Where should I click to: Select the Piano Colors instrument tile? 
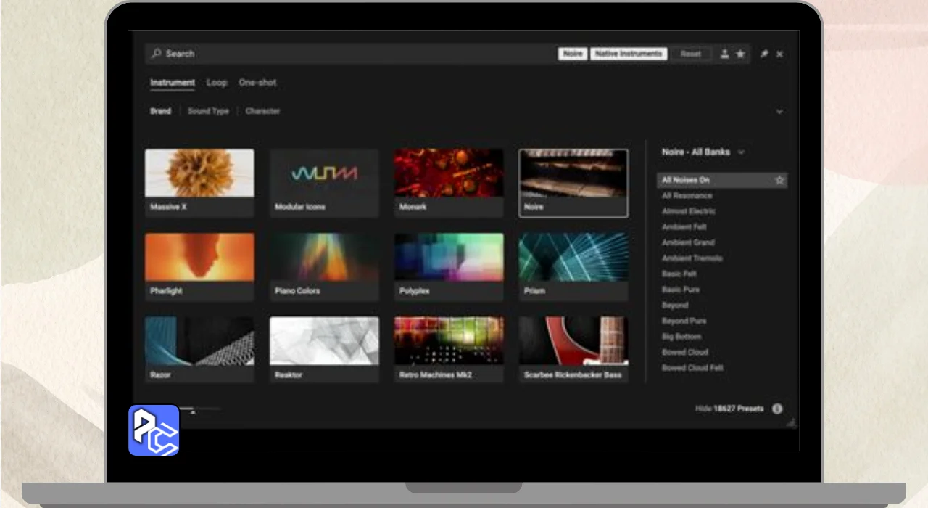[x=324, y=267]
